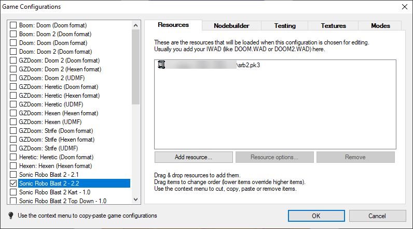This screenshot has width=413, height=229.
Task: Click the srb2.pk3 resource file icon
Action: pos(161,65)
